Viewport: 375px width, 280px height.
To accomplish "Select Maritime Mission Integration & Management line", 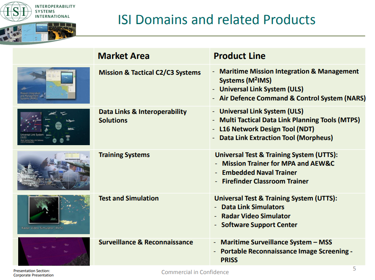I will tap(289, 76).
